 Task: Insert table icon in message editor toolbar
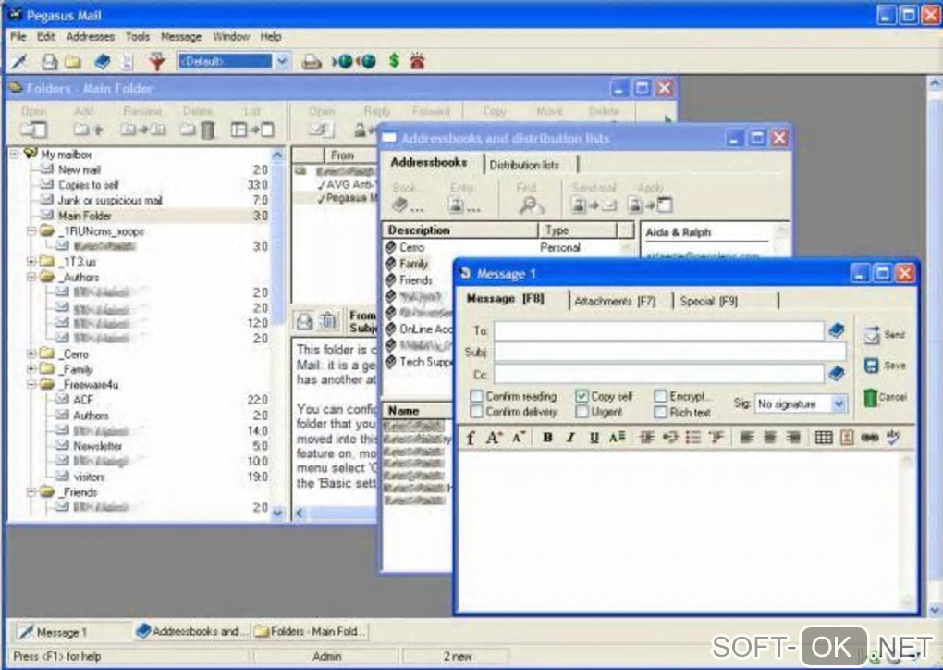coord(824,438)
